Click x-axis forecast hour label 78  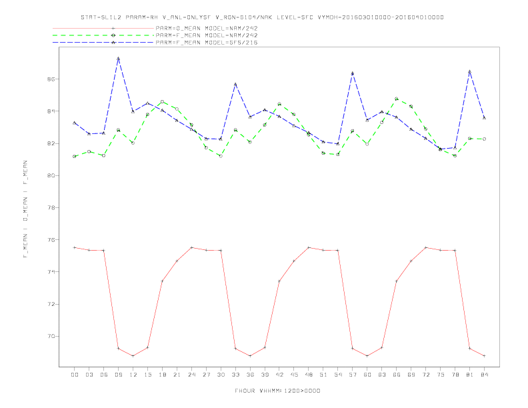coord(455,375)
